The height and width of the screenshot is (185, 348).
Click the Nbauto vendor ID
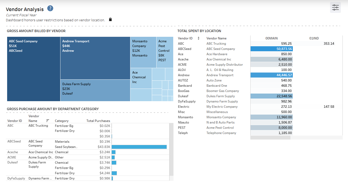(183, 122)
